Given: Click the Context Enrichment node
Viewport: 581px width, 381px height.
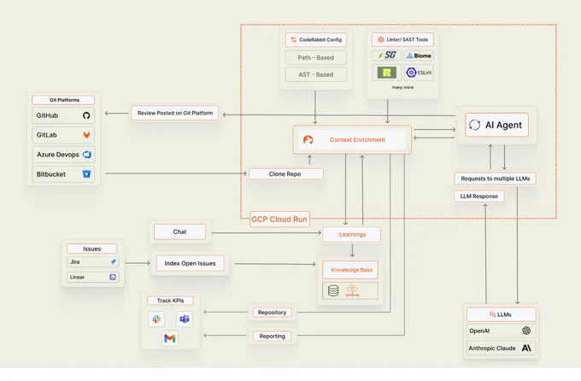Looking at the screenshot, I should tap(352, 140).
